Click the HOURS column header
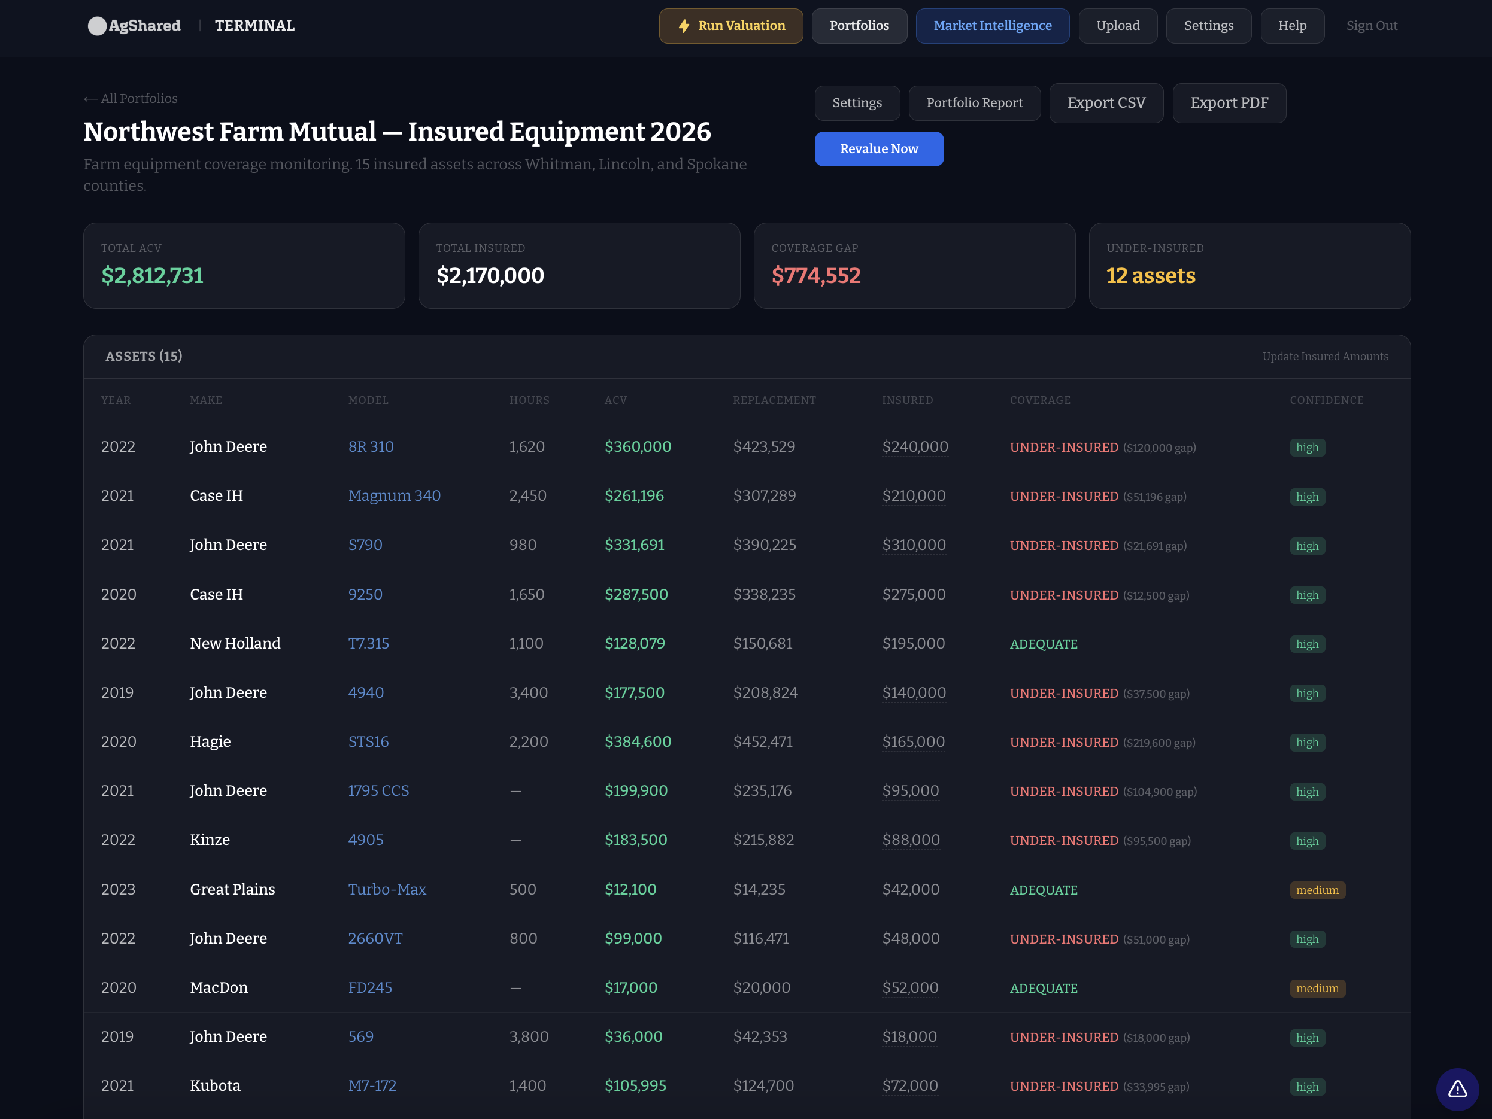The height and width of the screenshot is (1119, 1492). click(529, 400)
